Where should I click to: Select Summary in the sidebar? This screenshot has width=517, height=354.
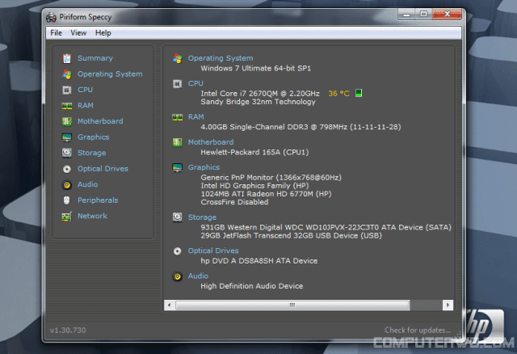95,58
